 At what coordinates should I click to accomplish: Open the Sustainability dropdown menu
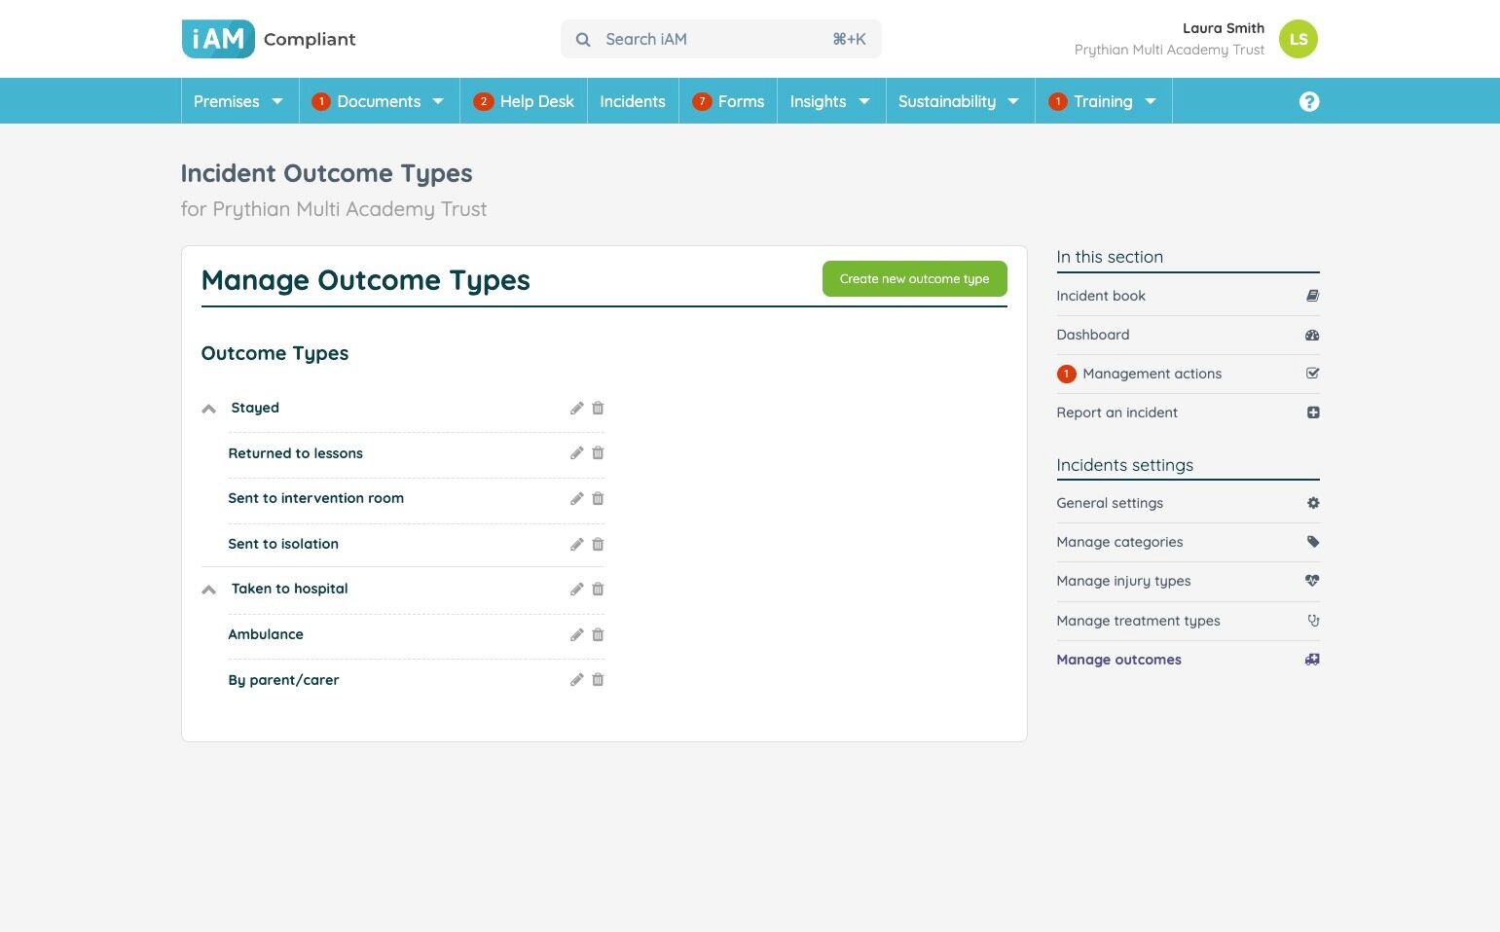(x=960, y=101)
